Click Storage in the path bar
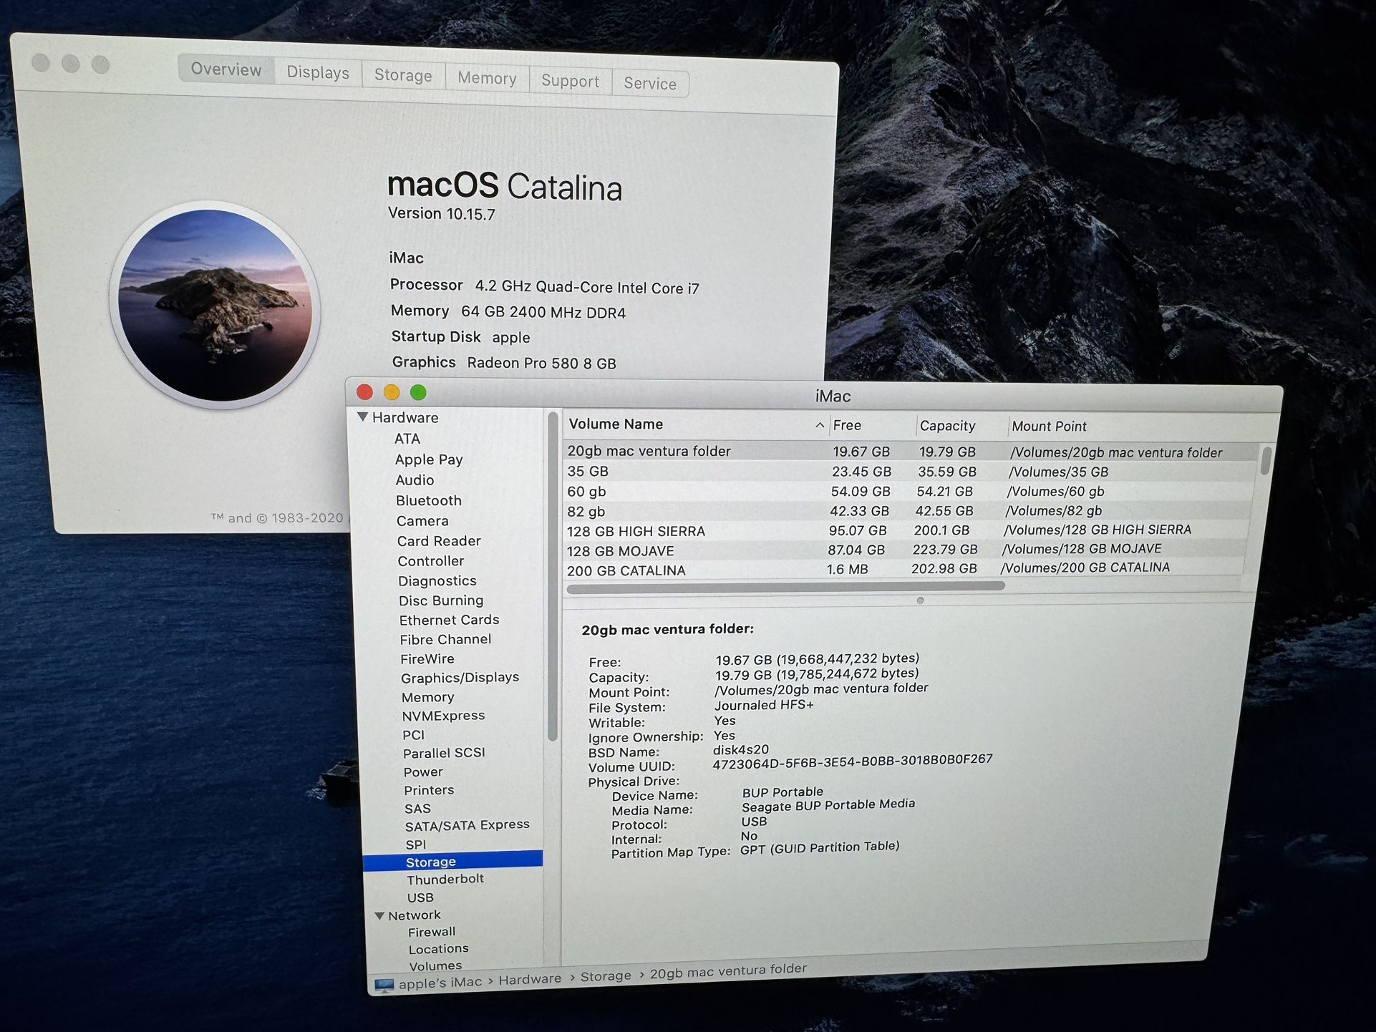 tap(606, 976)
